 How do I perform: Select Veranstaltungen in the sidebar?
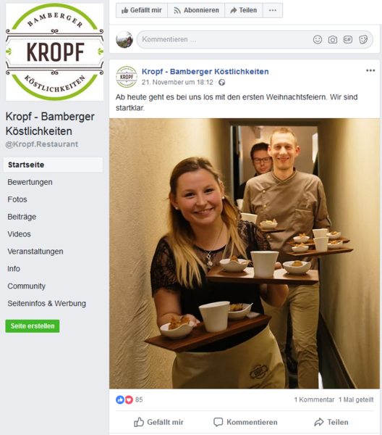35,252
